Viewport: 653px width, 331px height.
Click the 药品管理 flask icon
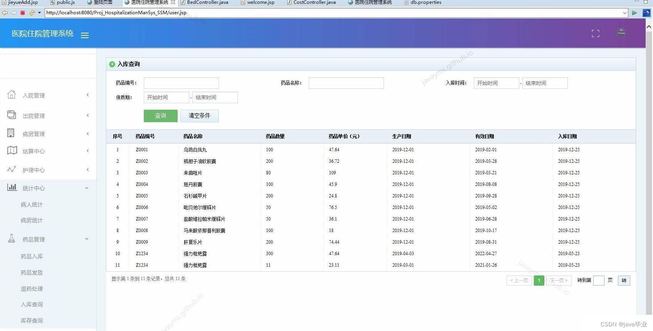click(x=12, y=239)
